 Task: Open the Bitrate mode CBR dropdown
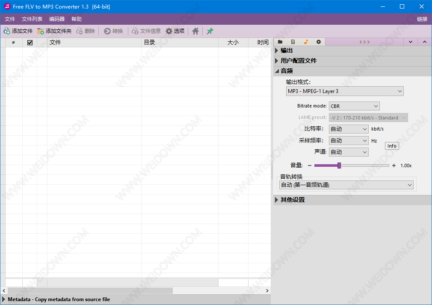point(354,106)
